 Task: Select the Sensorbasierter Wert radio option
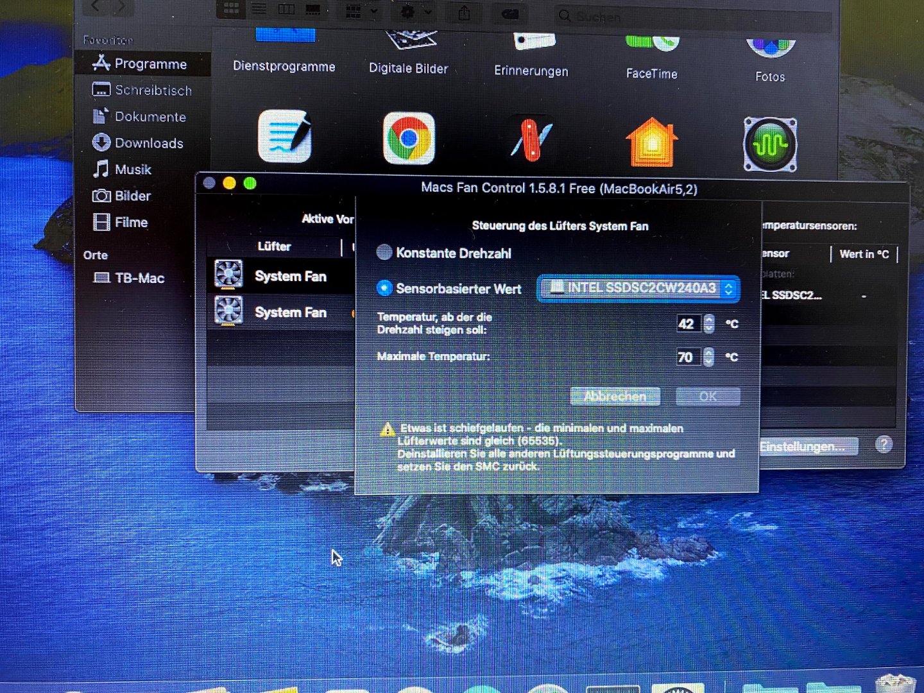(x=384, y=288)
